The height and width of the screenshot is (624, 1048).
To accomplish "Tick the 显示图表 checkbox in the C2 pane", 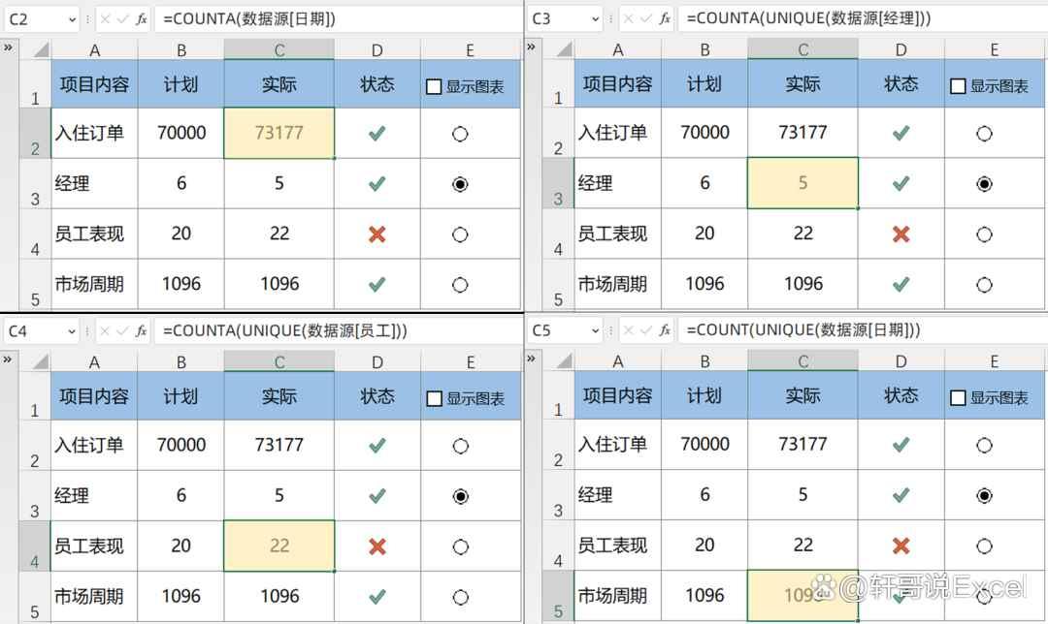I will pyautogui.click(x=434, y=87).
